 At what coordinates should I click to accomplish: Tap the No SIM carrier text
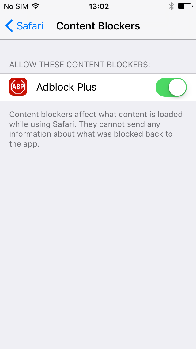pos(16,6)
